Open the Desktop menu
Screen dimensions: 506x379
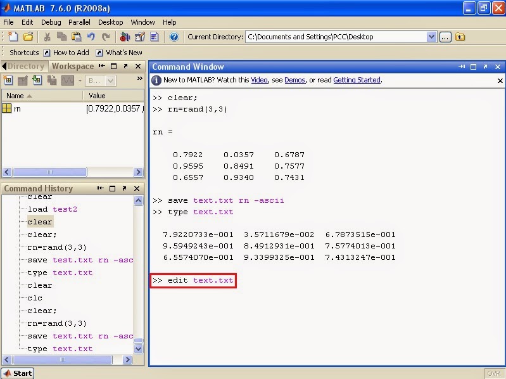point(110,22)
